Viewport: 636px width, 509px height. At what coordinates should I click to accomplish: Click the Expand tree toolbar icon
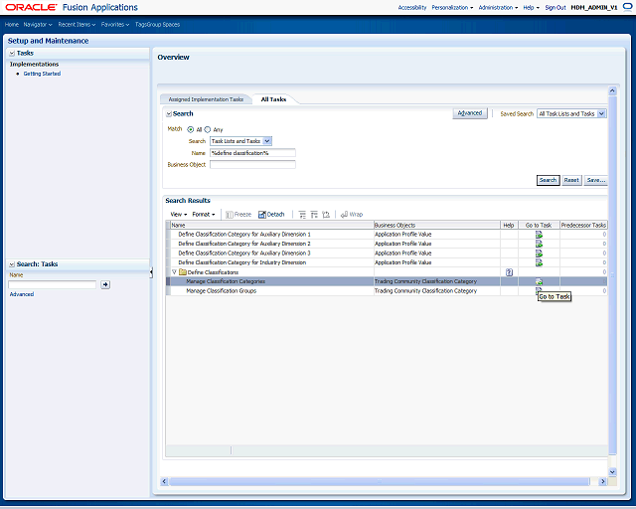302,215
